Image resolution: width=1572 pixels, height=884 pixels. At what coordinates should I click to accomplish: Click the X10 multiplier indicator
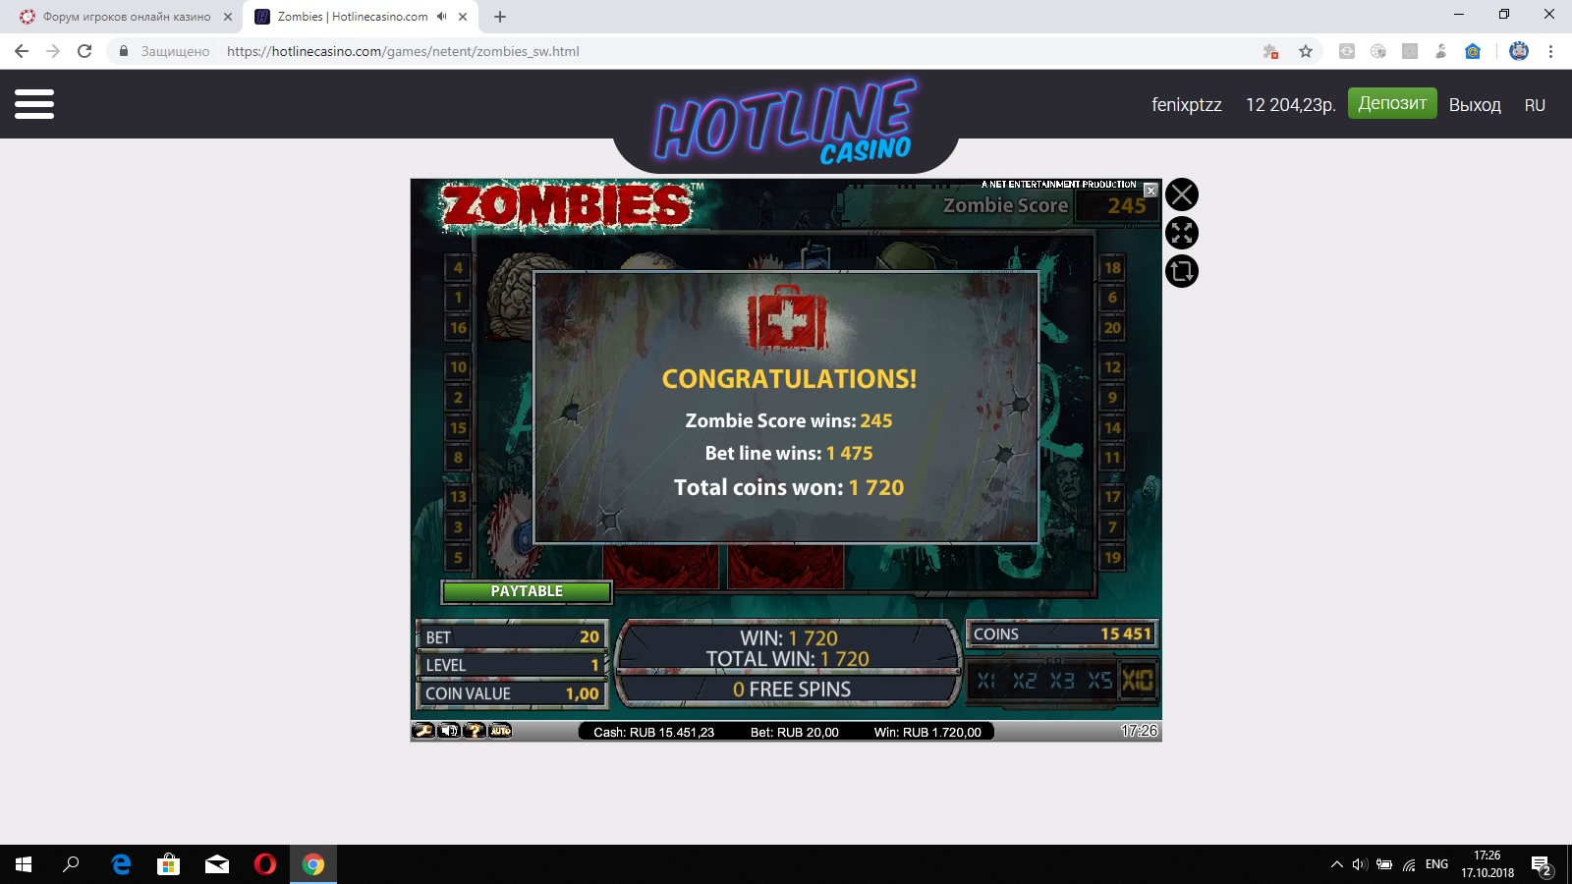click(1138, 681)
